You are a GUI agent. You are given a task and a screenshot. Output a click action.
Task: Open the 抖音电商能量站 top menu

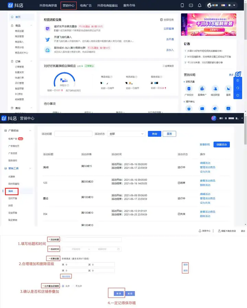[107, 5]
